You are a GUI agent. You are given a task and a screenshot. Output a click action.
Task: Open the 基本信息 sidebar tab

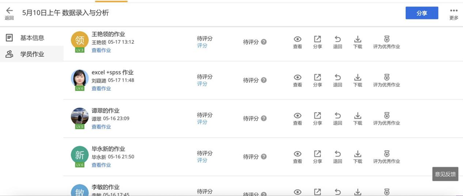32,38
